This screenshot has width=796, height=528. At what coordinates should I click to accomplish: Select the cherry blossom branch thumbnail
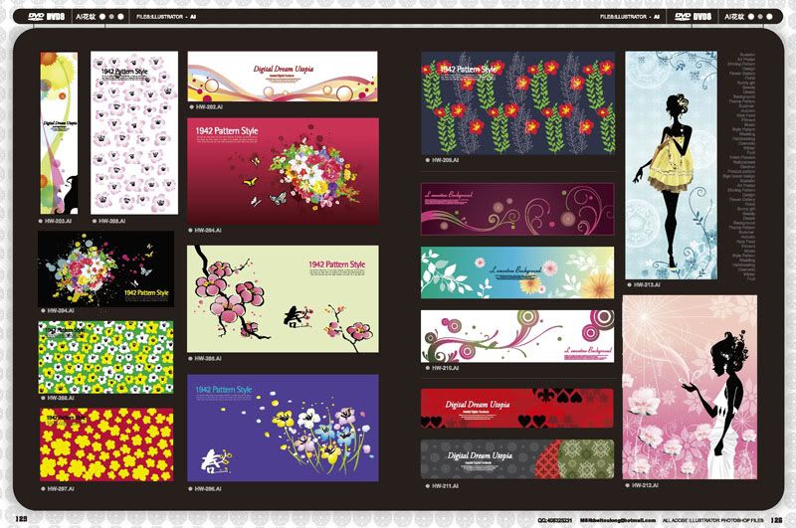click(283, 298)
